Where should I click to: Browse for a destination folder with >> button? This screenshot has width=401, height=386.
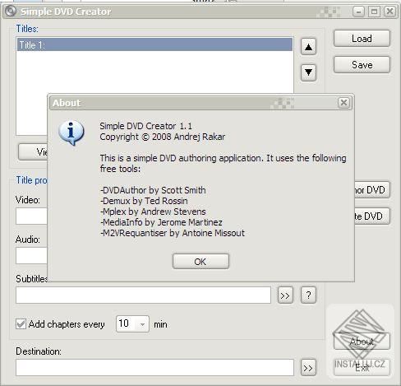pos(308,368)
